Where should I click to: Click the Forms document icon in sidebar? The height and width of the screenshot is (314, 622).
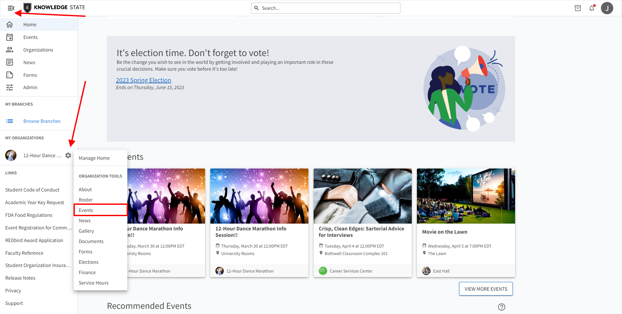click(10, 75)
